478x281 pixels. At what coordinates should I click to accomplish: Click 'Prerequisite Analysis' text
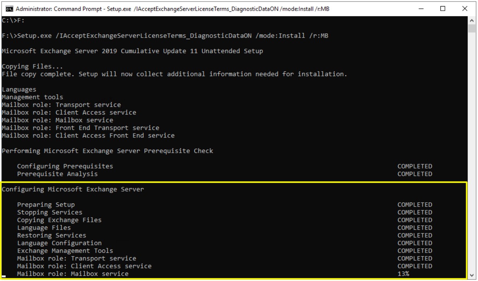pyautogui.click(x=58, y=174)
